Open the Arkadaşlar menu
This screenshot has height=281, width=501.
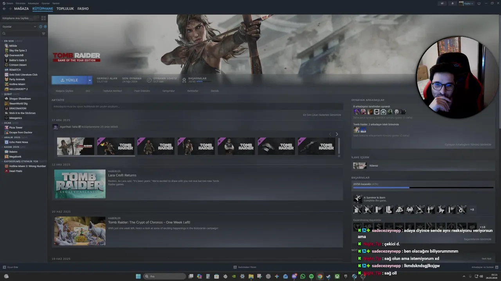point(33,3)
